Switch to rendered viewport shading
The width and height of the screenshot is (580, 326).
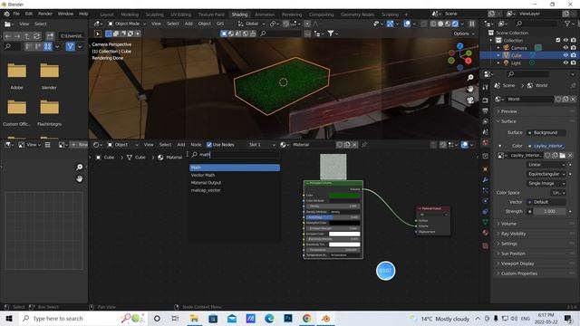[455, 24]
